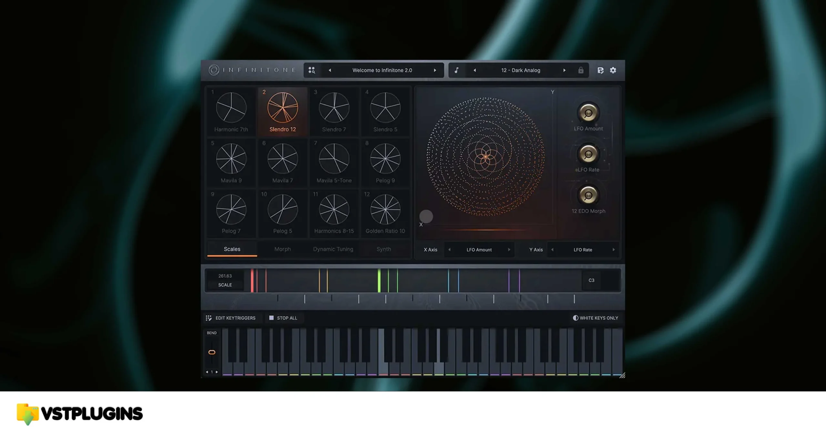The width and height of the screenshot is (826, 438).
Task: Select the Mavila 5-Tone scale slot
Action: (x=334, y=162)
